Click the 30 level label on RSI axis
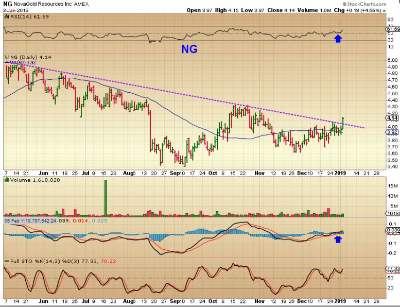 pos(390,40)
